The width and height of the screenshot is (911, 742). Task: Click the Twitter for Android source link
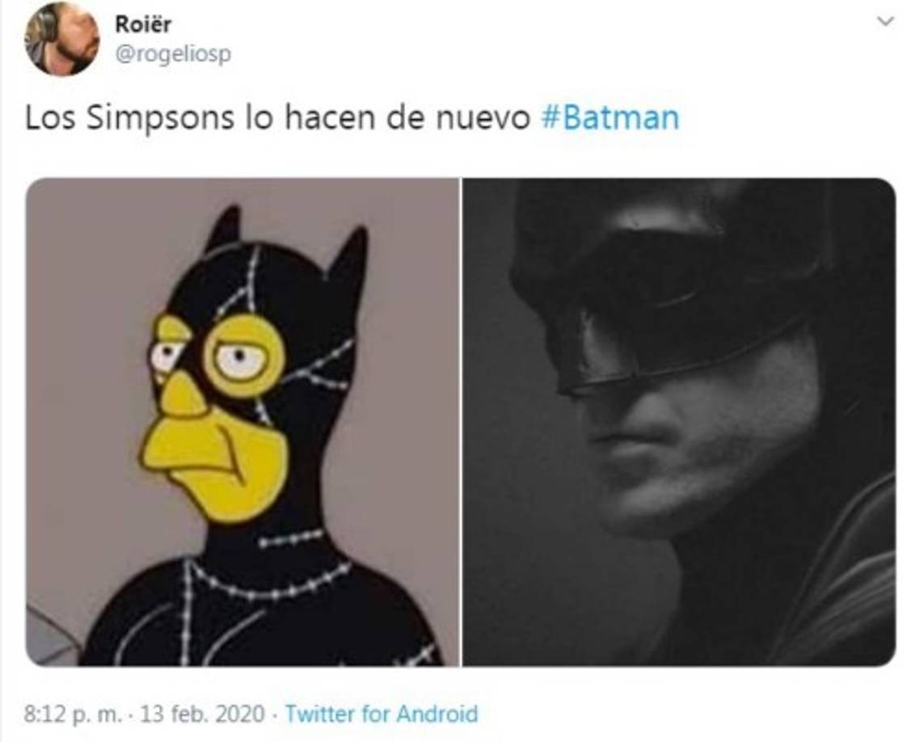click(x=382, y=714)
